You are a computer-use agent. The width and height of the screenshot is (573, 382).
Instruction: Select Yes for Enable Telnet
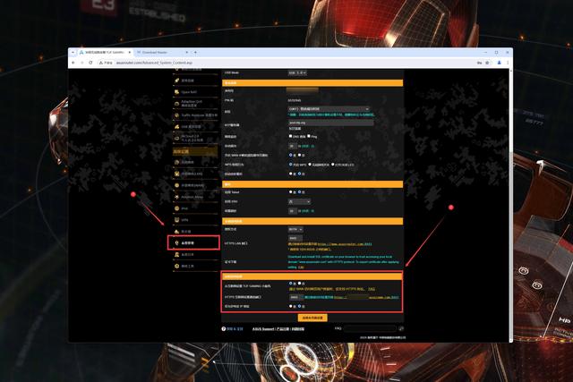click(290, 192)
